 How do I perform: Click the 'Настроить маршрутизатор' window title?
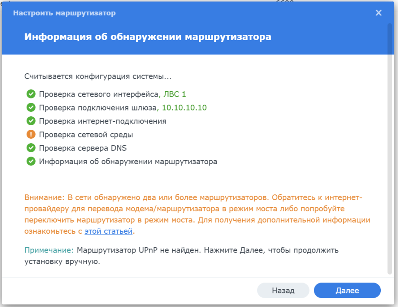point(64,13)
